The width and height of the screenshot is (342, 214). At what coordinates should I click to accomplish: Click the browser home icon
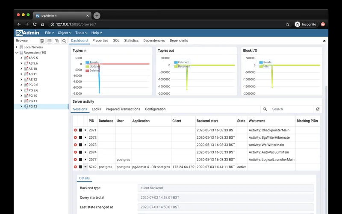click(x=42, y=24)
